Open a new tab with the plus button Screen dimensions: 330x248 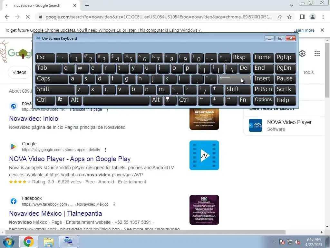tap(87, 5)
